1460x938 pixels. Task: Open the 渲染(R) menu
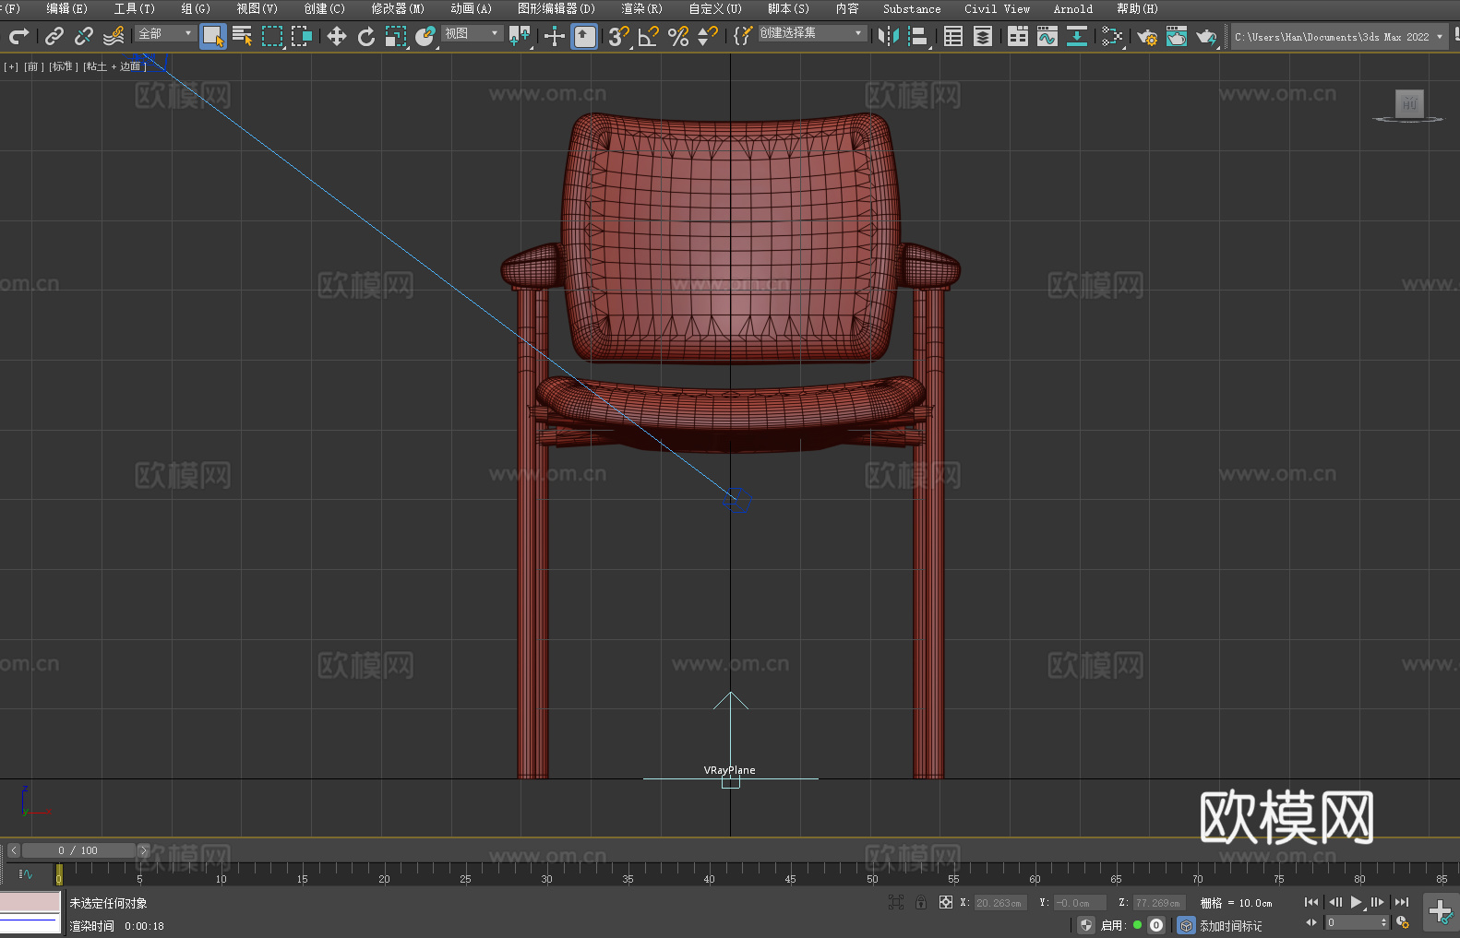click(x=641, y=8)
